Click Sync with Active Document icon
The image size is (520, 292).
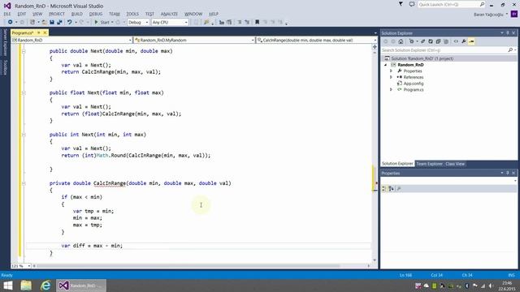click(x=422, y=41)
